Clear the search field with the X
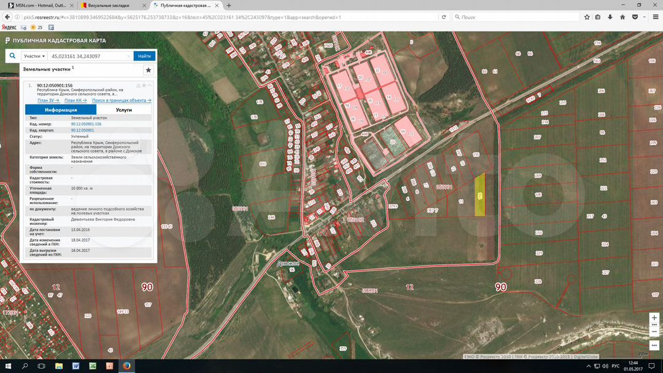Screen dimensions: 663x373 click(128, 56)
